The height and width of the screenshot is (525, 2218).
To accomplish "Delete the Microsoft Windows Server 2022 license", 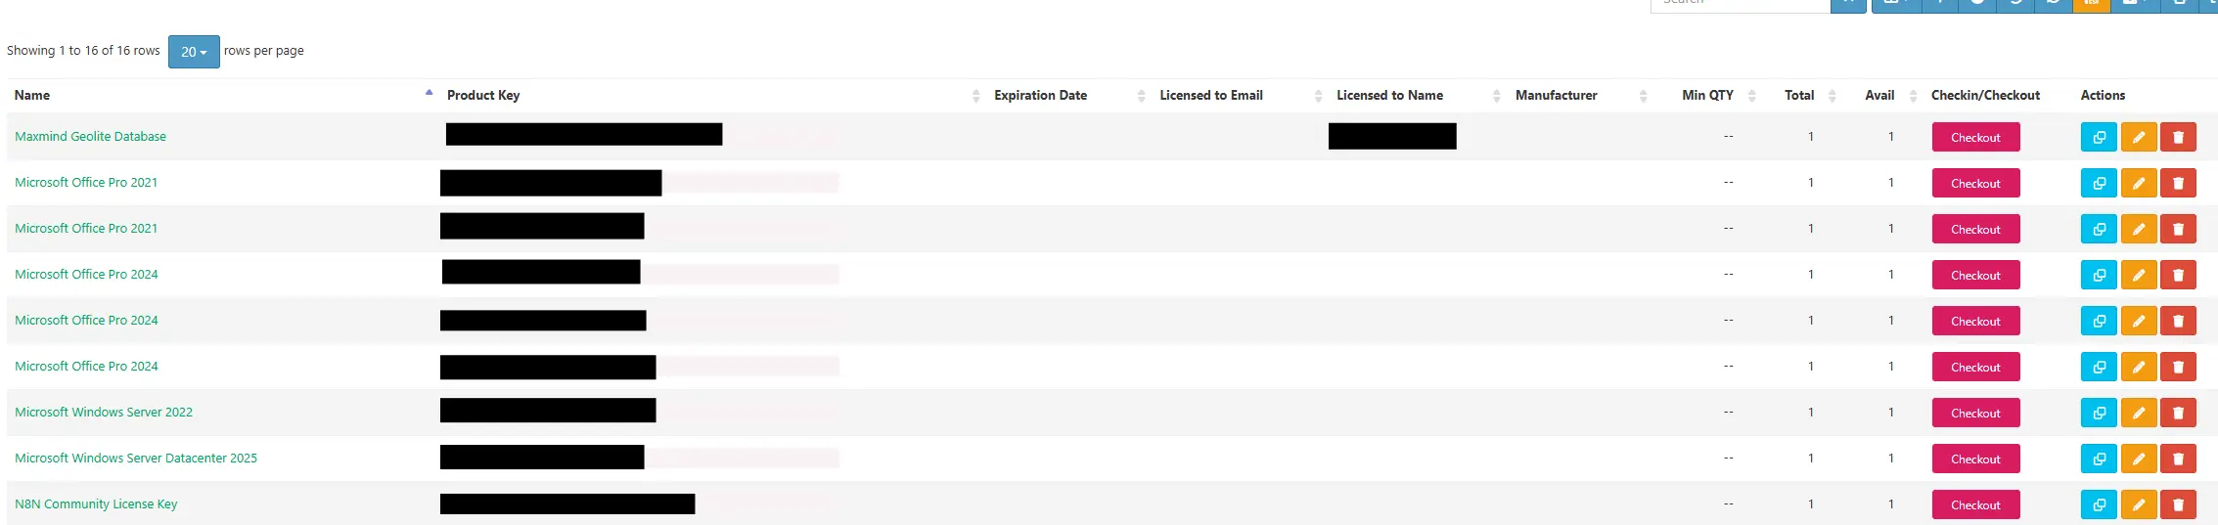I will click(x=2178, y=413).
